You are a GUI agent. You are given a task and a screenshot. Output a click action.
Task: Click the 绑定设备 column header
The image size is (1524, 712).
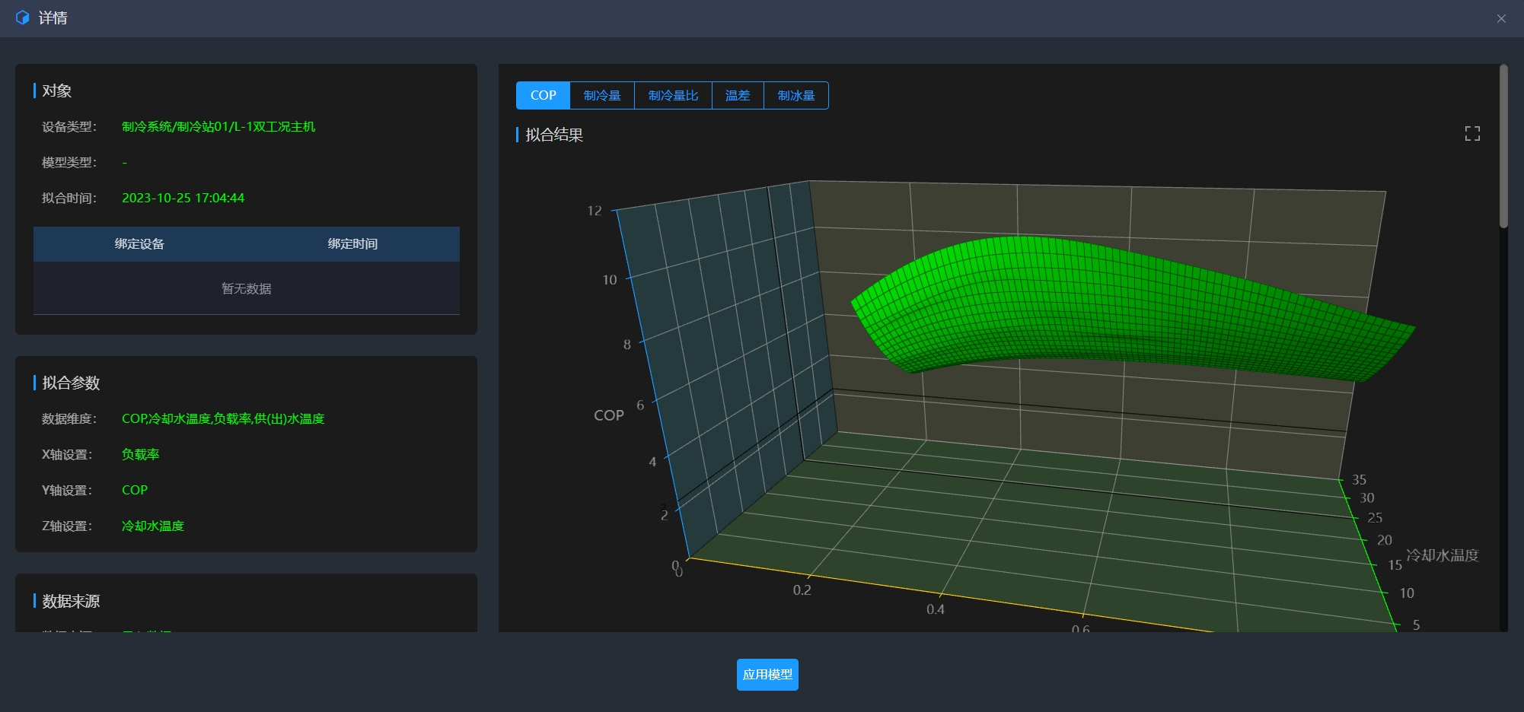139,244
